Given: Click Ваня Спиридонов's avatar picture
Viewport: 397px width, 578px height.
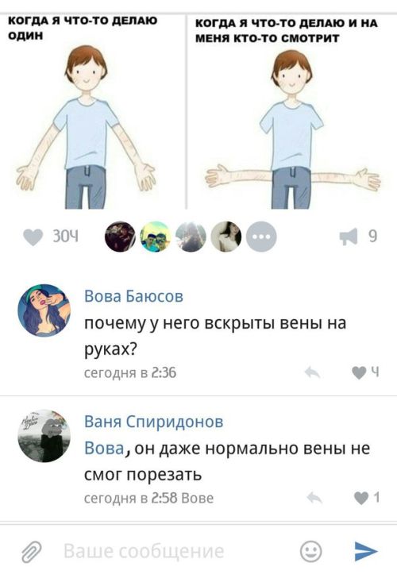Looking at the screenshot, I should coord(44,436).
